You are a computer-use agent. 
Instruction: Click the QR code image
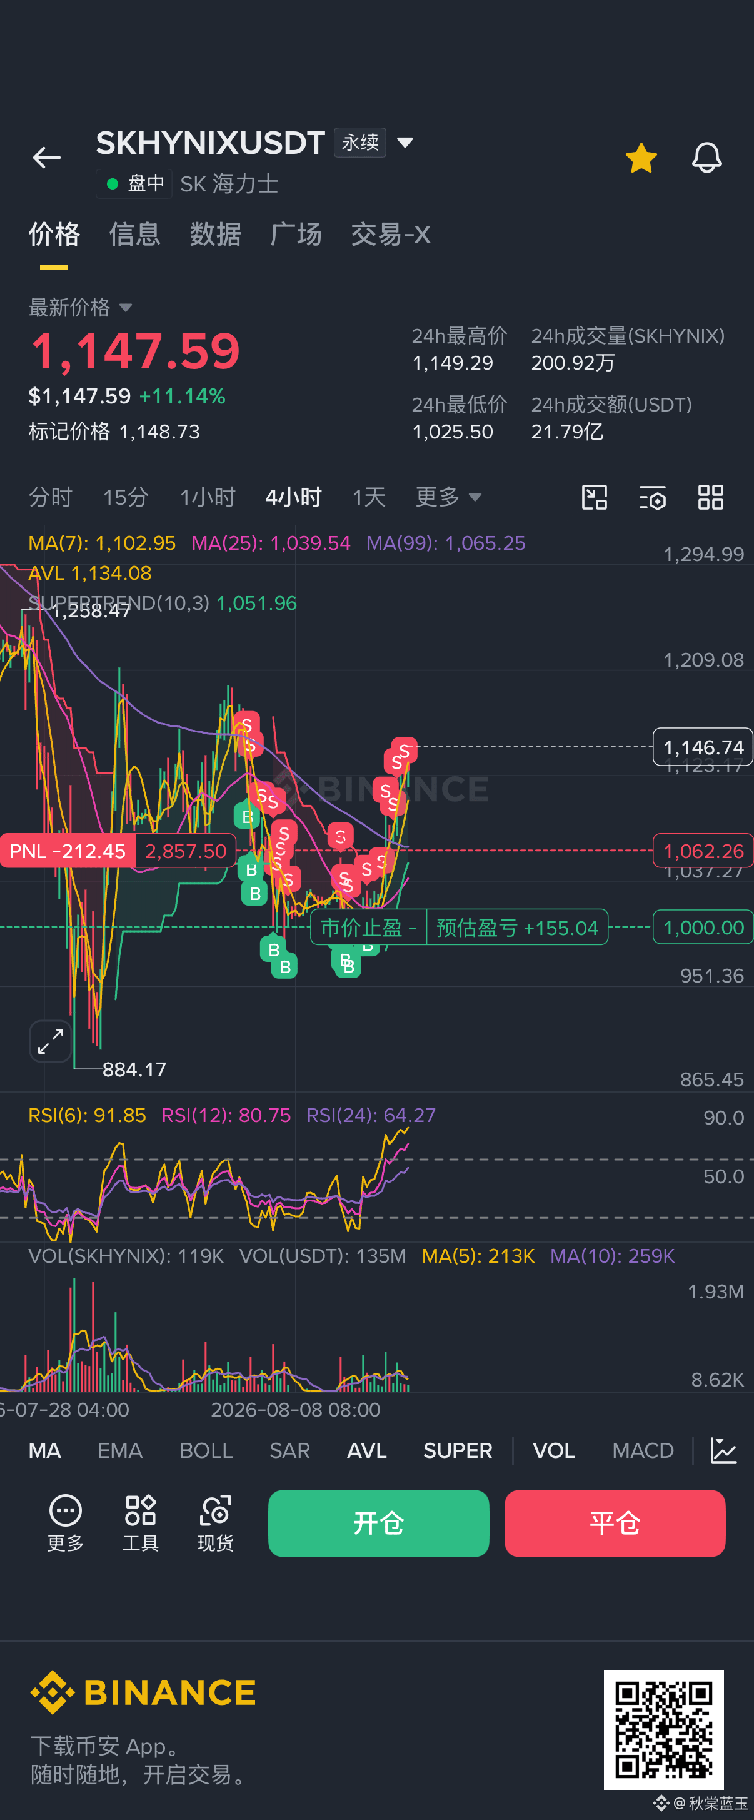click(663, 1729)
